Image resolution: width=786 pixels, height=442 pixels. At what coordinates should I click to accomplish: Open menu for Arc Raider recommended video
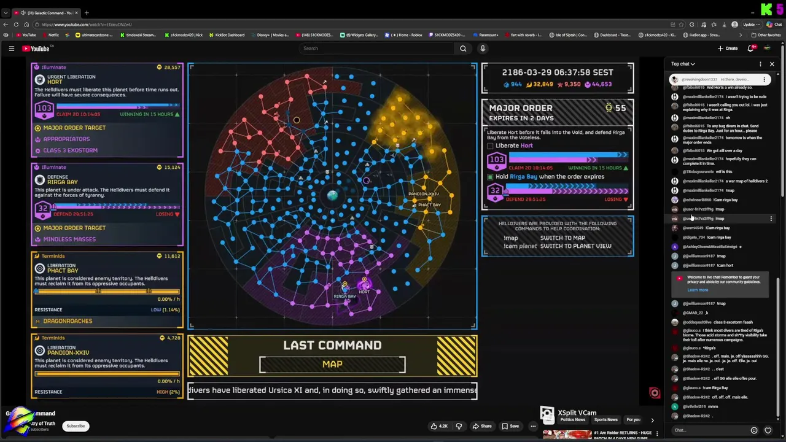pyautogui.click(x=657, y=433)
